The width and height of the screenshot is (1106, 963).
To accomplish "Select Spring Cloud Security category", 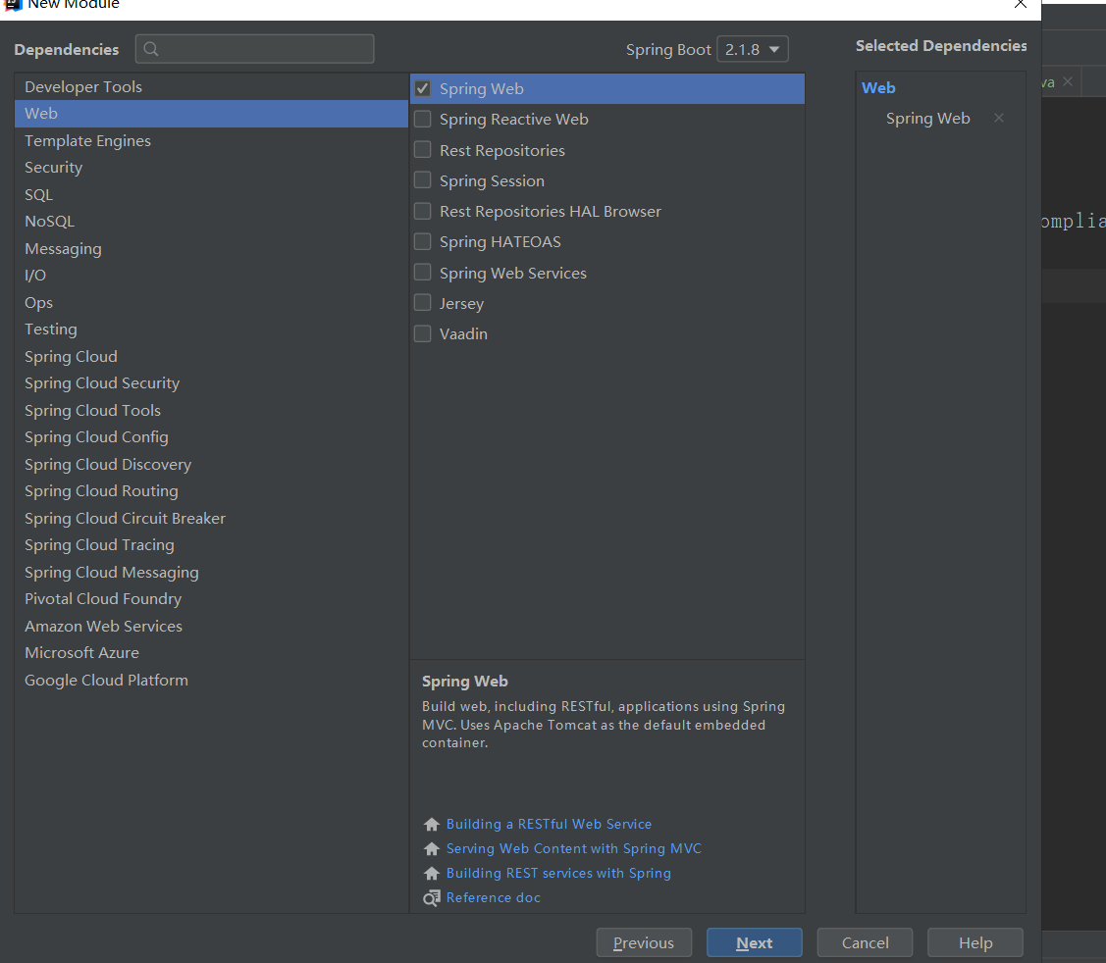I will [211, 383].
